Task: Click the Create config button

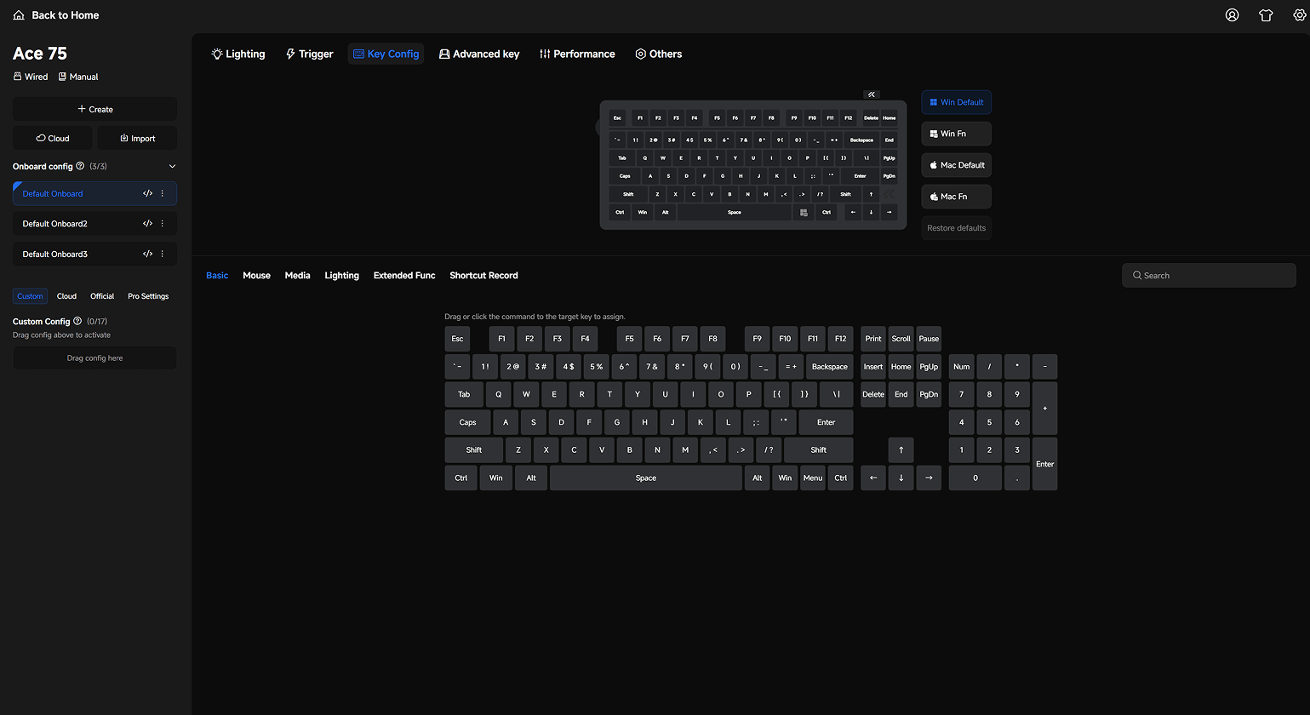Action: pyautogui.click(x=94, y=109)
